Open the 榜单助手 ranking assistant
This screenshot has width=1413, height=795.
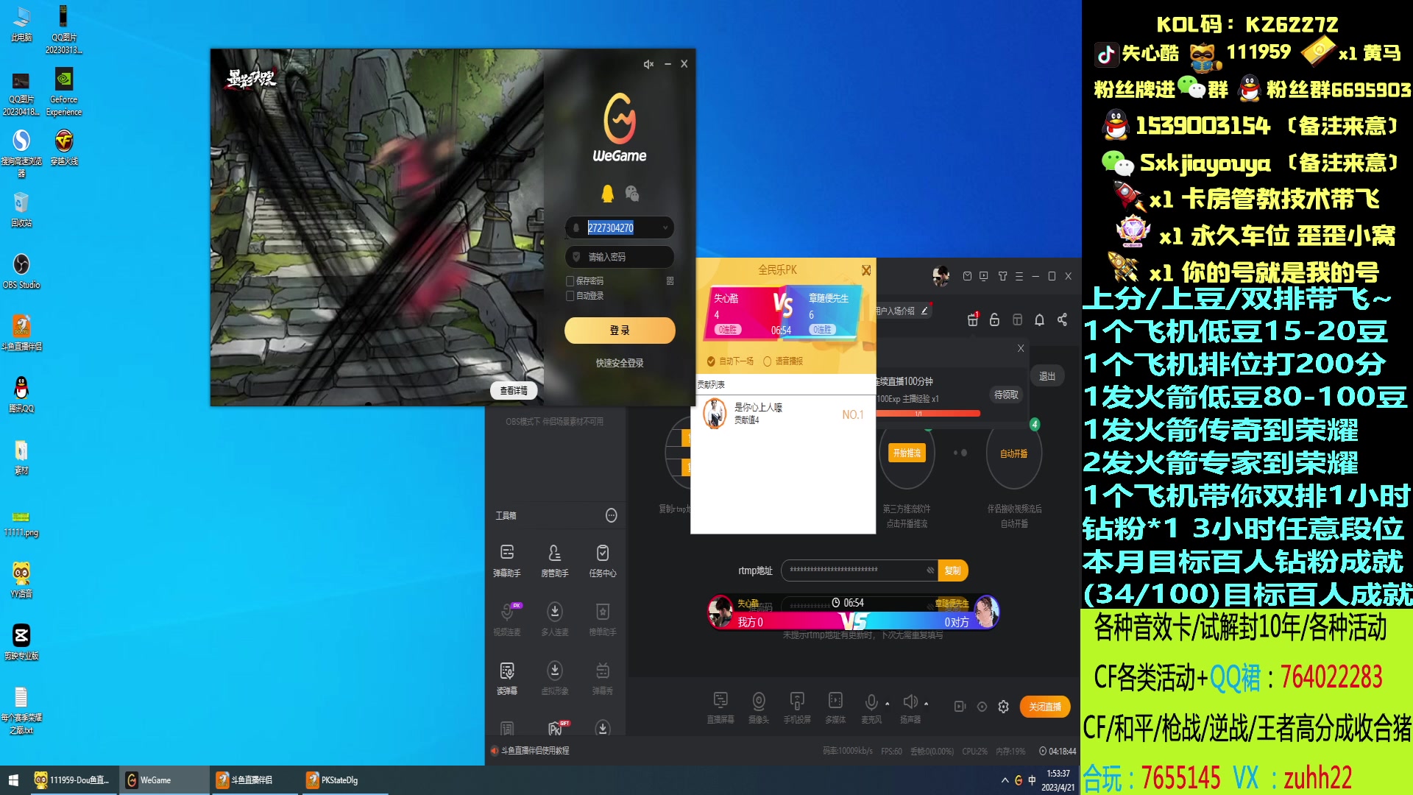[x=603, y=619]
